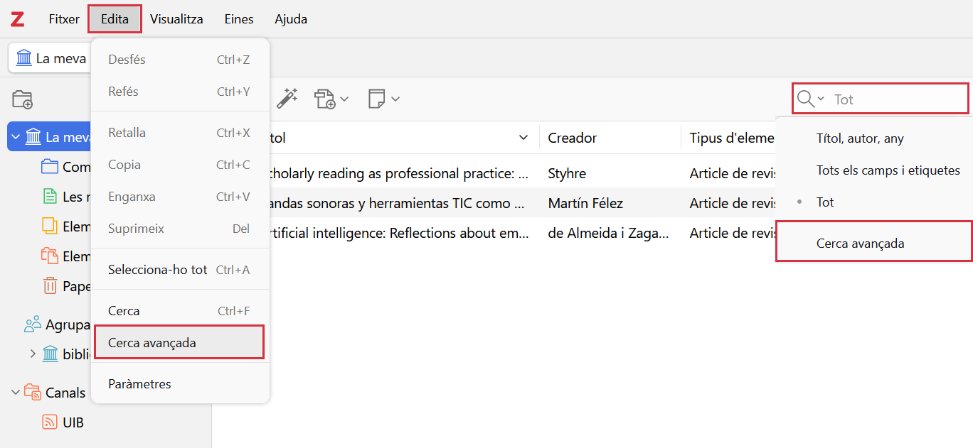
Task: Click the search magnifier icon
Action: pos(805,99)
